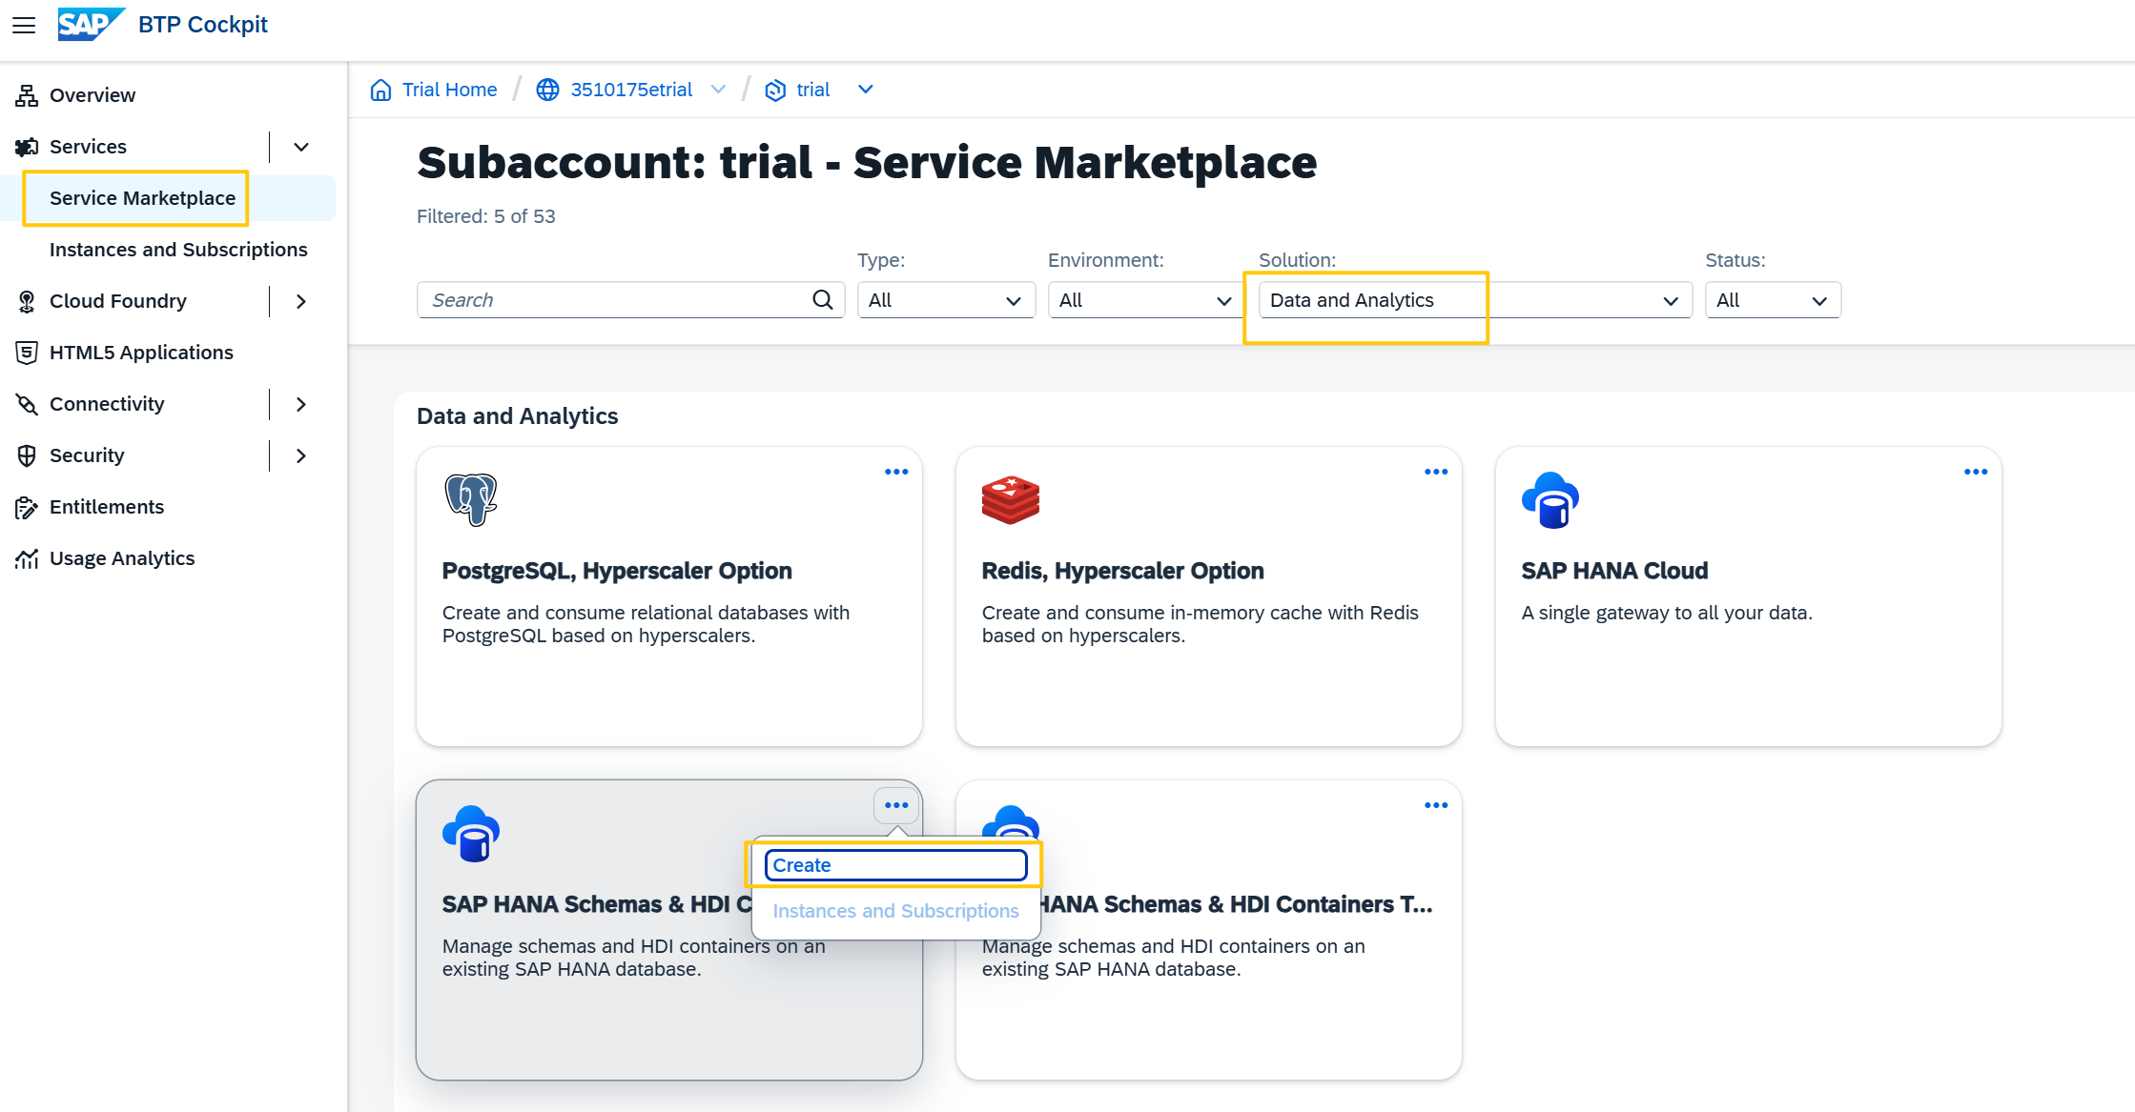The width and height of the screenshot is (2135, 1112).
Task: Click the Data and Analytics section heading
Action: [x=518, y=416]
